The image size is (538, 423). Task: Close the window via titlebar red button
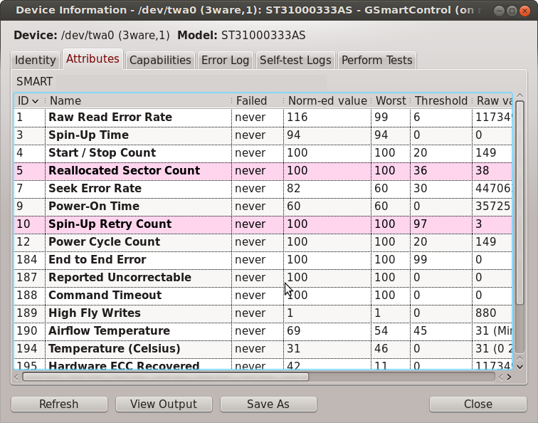524,11
